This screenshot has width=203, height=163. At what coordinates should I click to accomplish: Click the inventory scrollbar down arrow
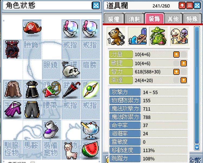point(197,147)
